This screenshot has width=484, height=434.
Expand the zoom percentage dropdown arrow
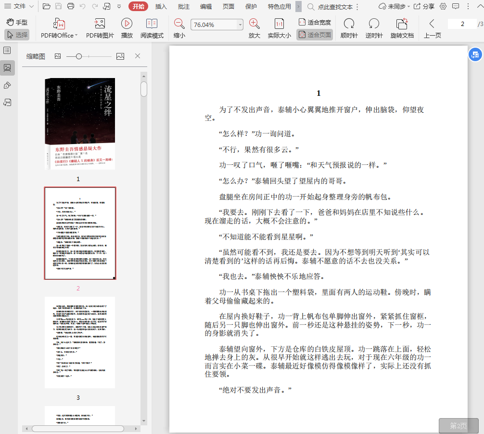click(x=240, y=25)
